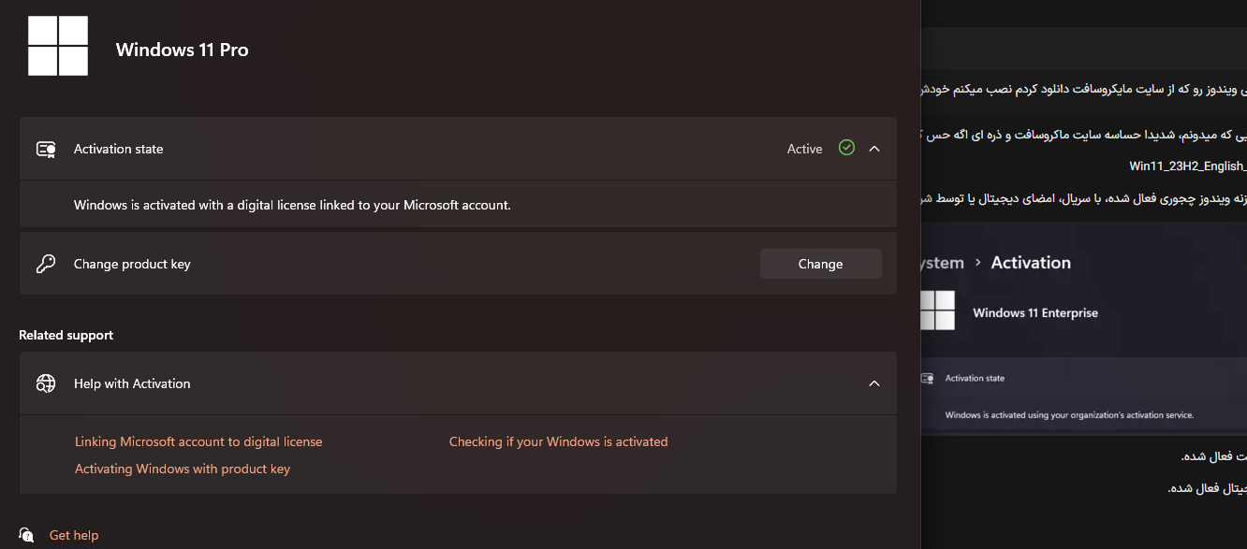Click the Active status label
Image resolution: width=1247 pixels, height=549 pixels.
pos(804,149)
